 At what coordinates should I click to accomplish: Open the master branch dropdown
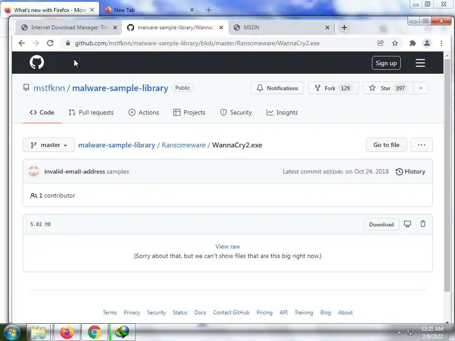pyautogui.click(x=49, y=145)
